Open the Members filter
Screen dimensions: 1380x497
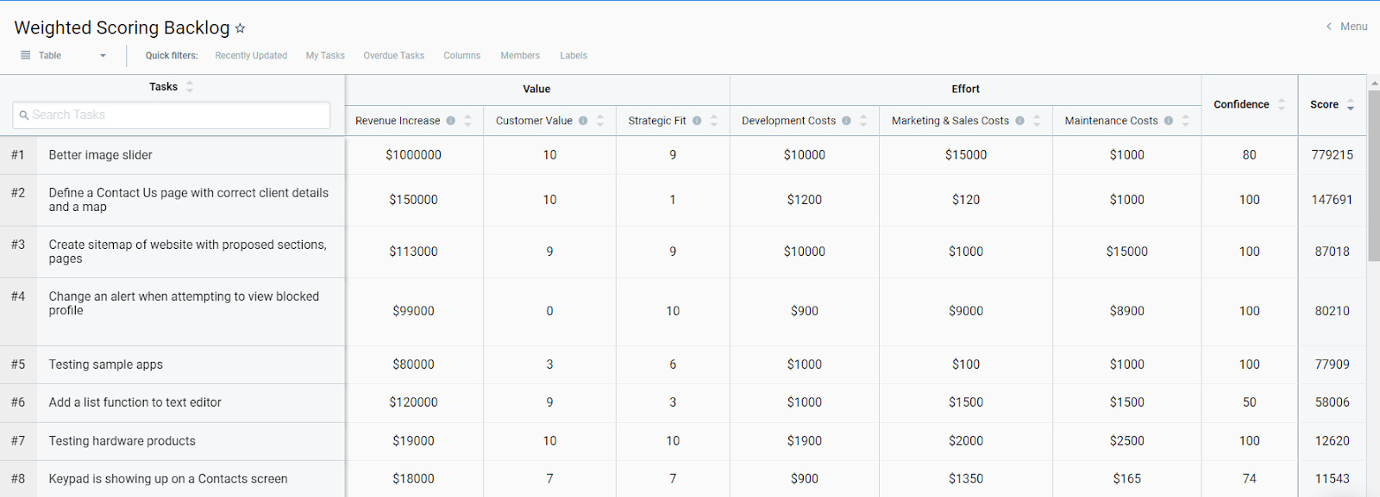point(520,55)
